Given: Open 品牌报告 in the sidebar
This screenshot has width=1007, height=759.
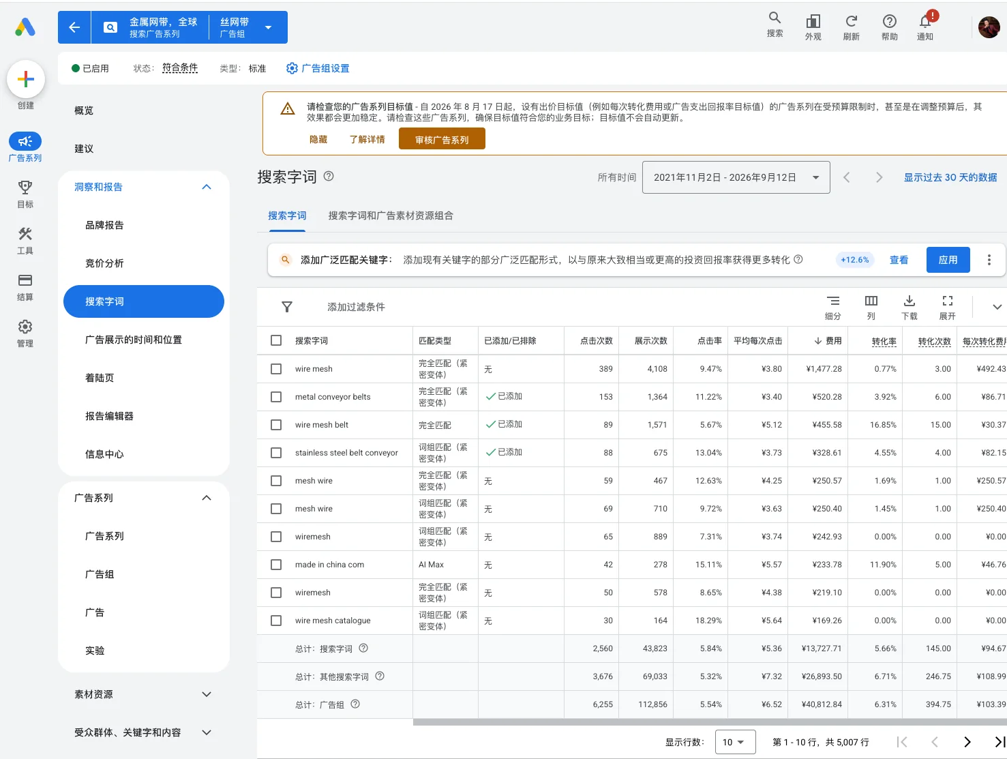Looking at the screenshot, I should (104, 225).
